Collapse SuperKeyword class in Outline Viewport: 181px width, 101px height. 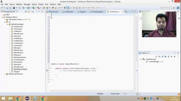[141, 59]
